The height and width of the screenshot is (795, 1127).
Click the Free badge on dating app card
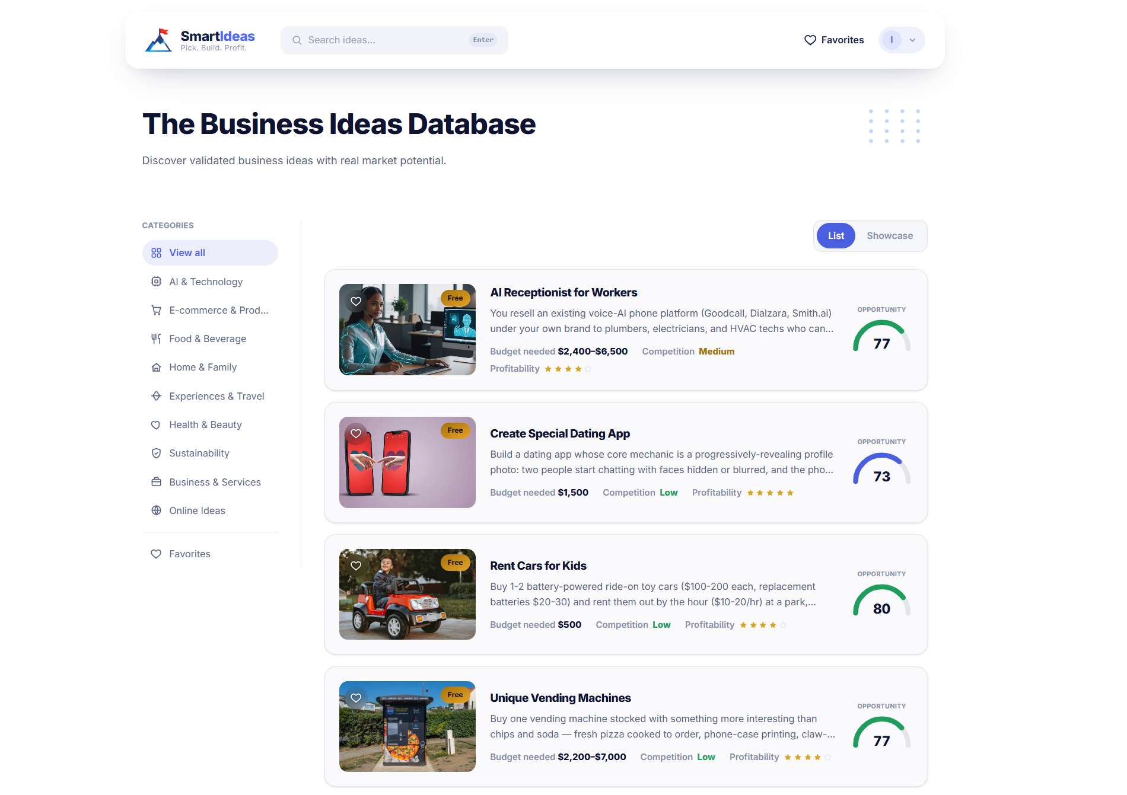click(x=455, y=430)
